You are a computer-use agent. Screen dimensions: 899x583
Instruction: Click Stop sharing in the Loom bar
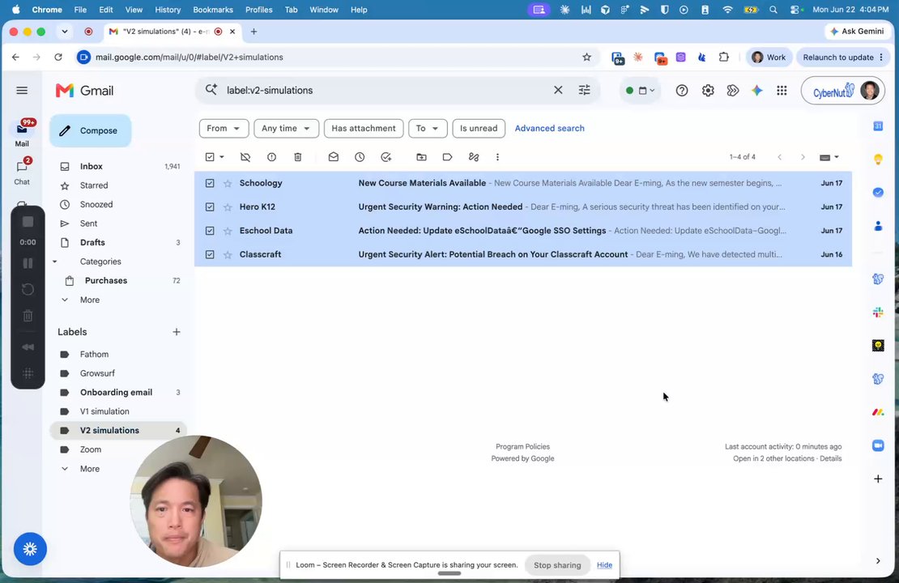557,565
